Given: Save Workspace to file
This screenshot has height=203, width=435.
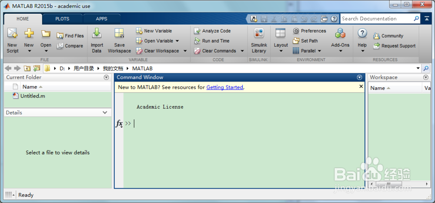Looking at the screenshot, I should 119,41.
